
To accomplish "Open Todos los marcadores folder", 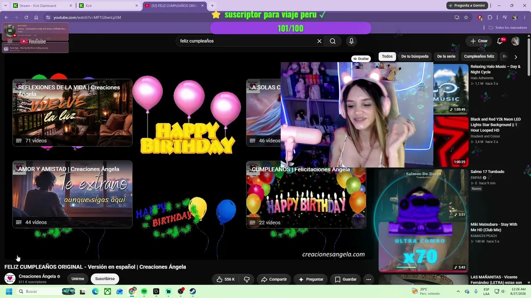I will (508, 28).
